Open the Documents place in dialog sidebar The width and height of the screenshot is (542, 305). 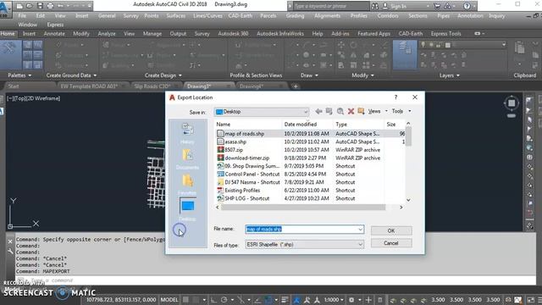[x=187, y=159]
